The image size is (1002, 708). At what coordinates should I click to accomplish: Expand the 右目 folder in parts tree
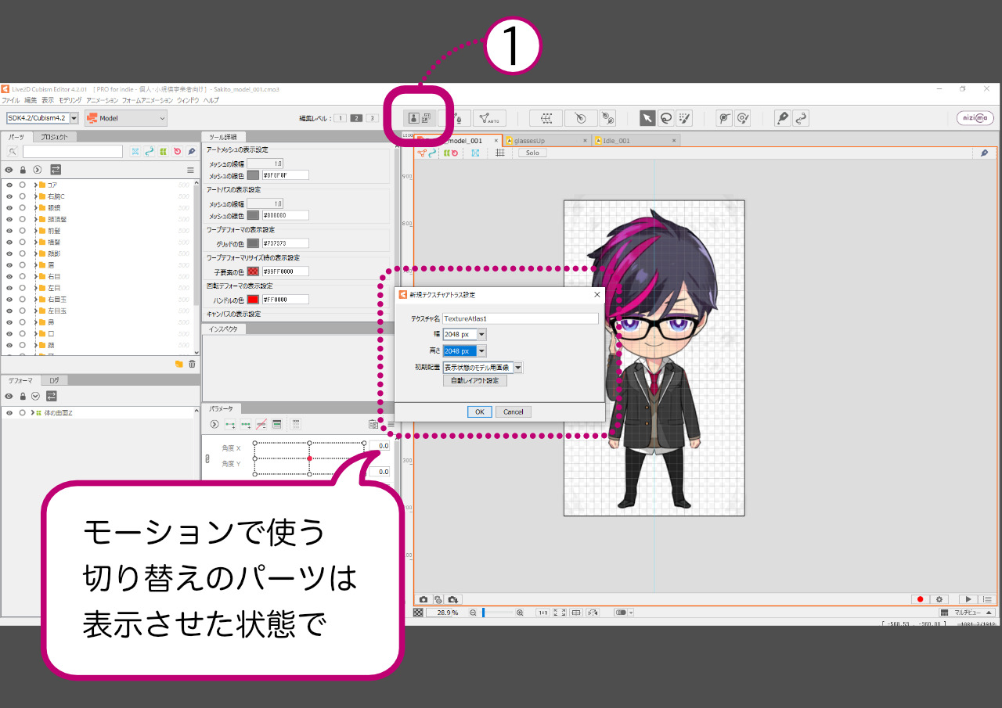click(x=34, y=276)
